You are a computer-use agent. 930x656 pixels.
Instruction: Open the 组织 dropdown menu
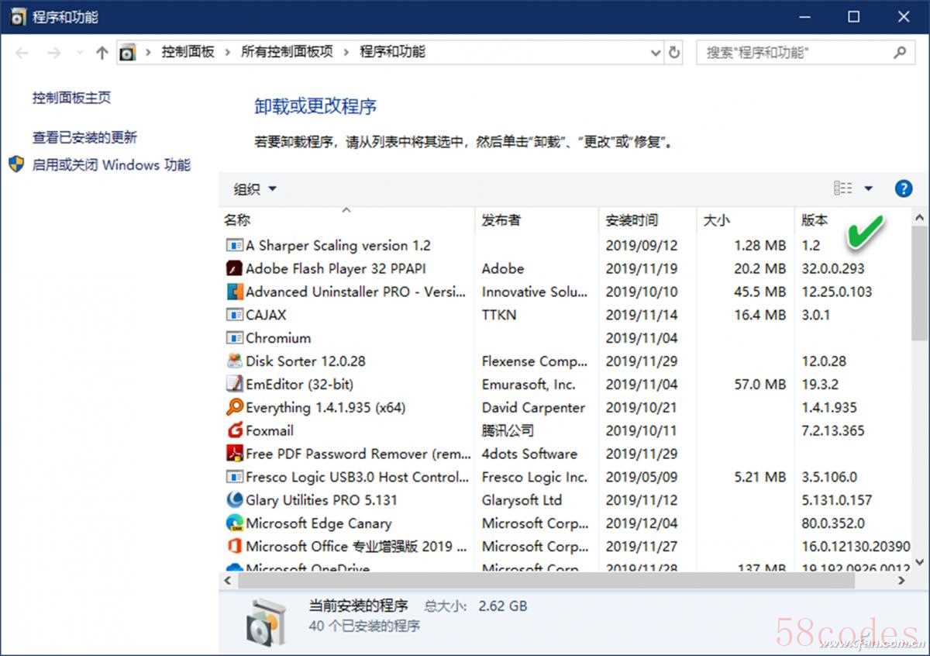click(x=255, y=189)
